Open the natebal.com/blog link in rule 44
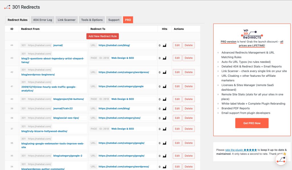The height and width of the screenshot is (170, 292). (x=114, y=45)
